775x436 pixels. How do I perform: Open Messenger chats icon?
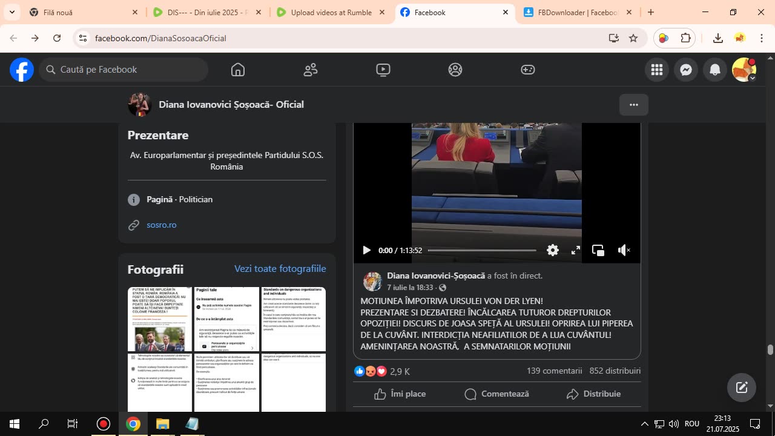tap(686, 70)
